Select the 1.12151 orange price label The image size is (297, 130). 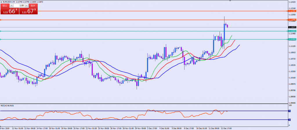tap(292, 11)
